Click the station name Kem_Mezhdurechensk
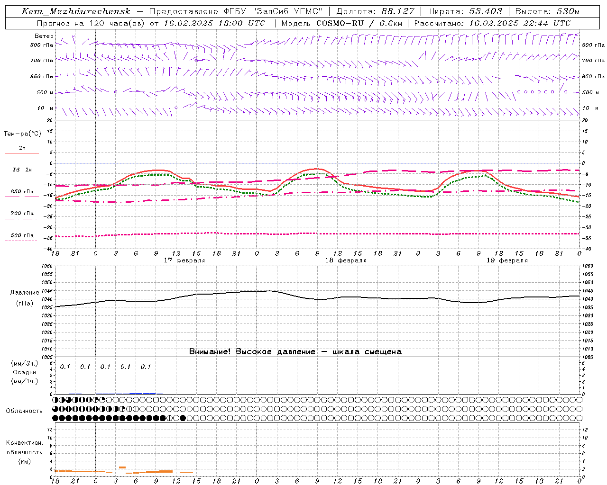 pos(76,11)
